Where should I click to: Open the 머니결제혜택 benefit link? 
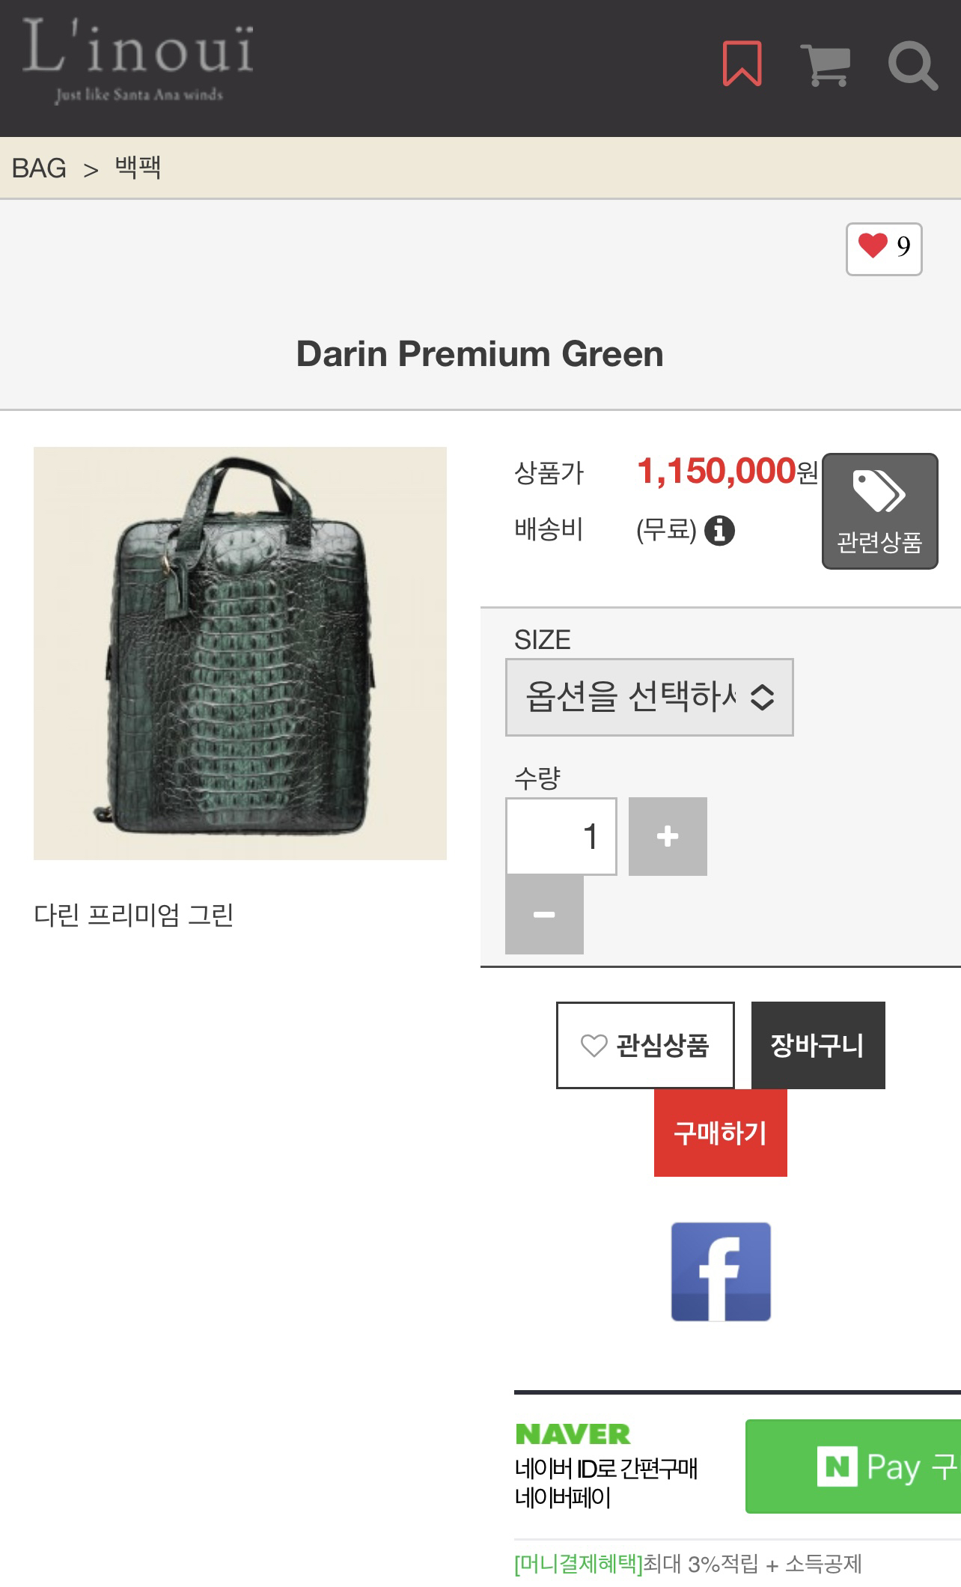(579, 1564)
